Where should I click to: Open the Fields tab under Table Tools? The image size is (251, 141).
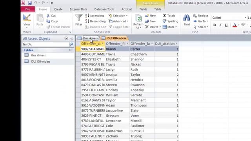(x=143, y=9)
